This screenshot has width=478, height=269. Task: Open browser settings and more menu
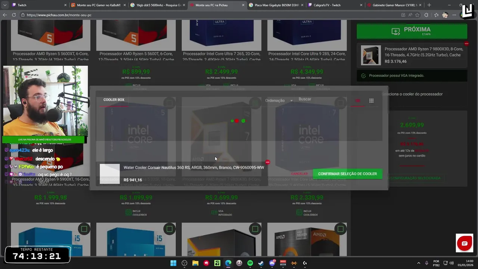pos(454,15)
